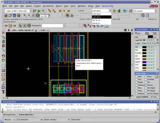The height and width of the screenshot is (123, 160).
Task: Click the green redo arrow icon
Action: point(3,60)
